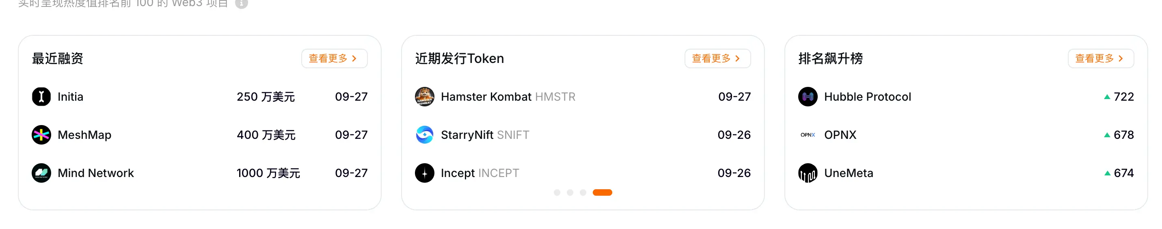1162x229 pixels.
Task: Expand 查看更多 in the 最近融资 card
Action: (x=334, y=58)
